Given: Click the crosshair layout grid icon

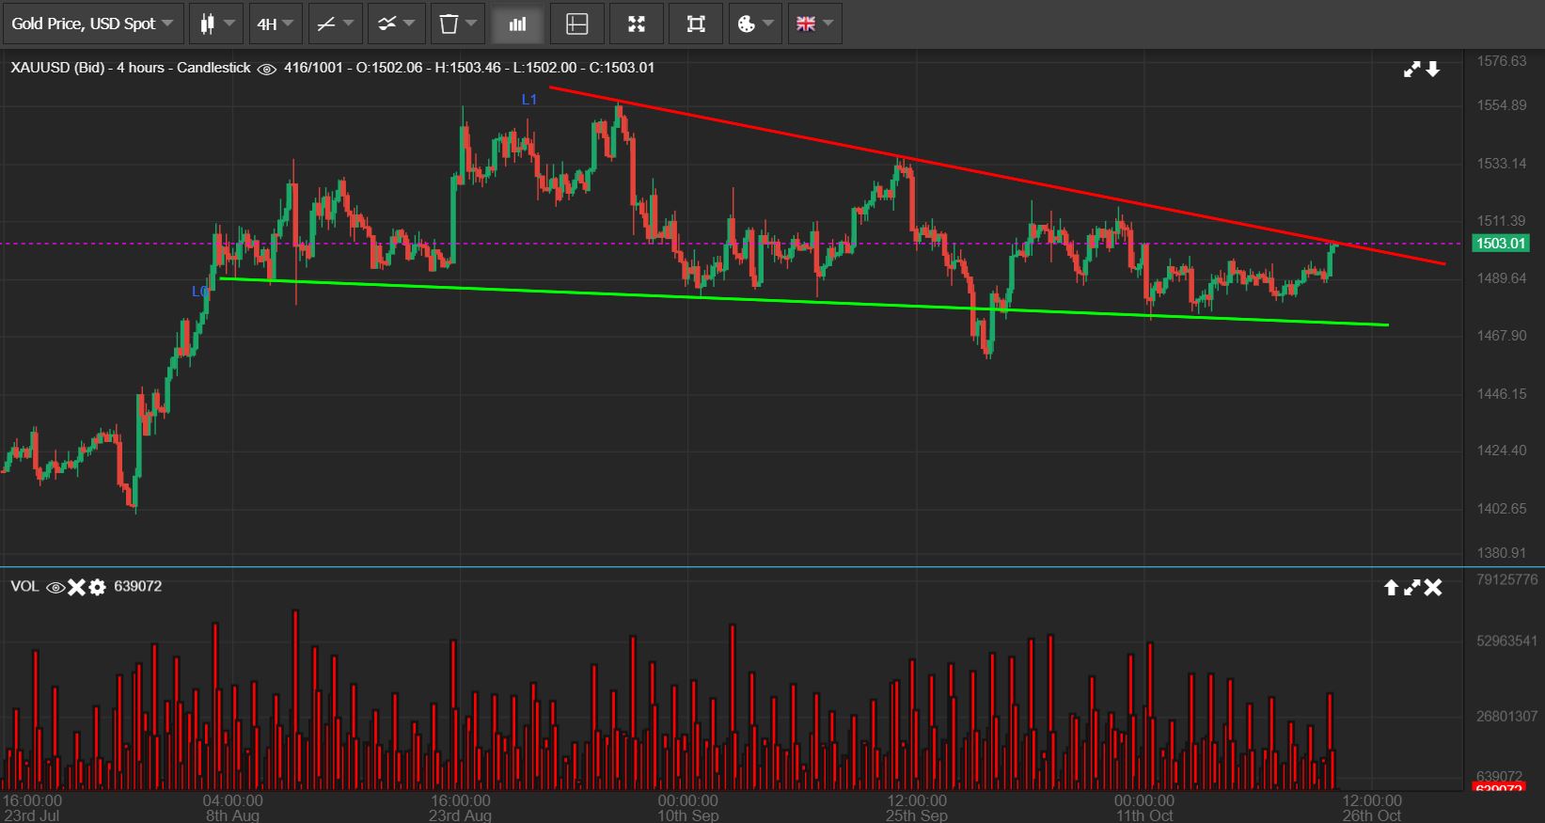Looking at the screenshot, I should [x=576, y=24].
